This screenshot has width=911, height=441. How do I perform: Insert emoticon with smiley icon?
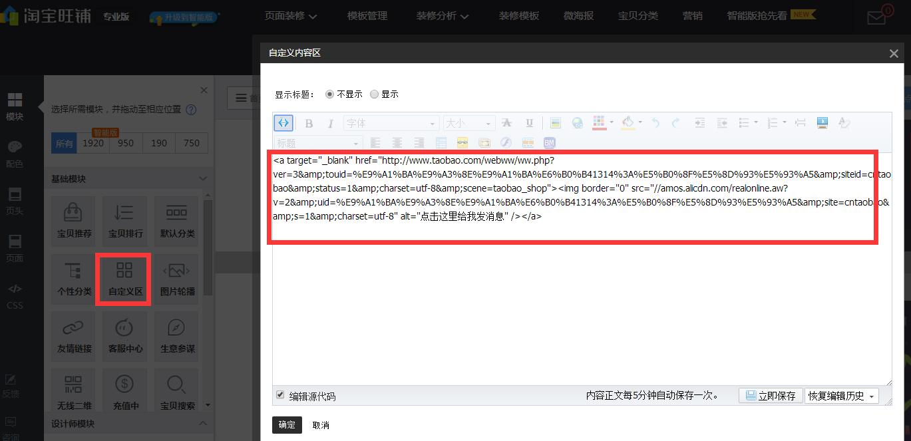tap(462, 143)
